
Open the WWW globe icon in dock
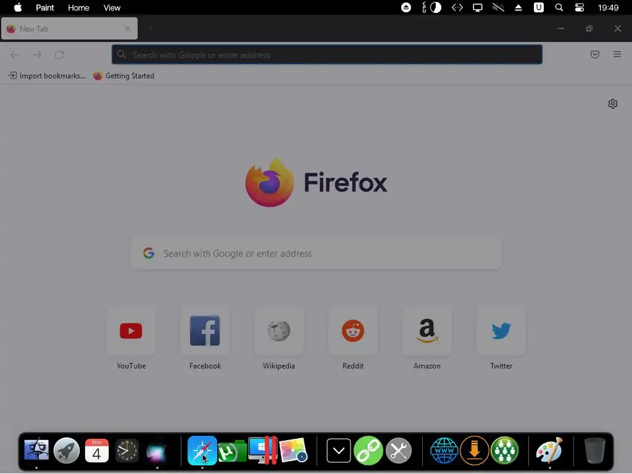point(444,450)
